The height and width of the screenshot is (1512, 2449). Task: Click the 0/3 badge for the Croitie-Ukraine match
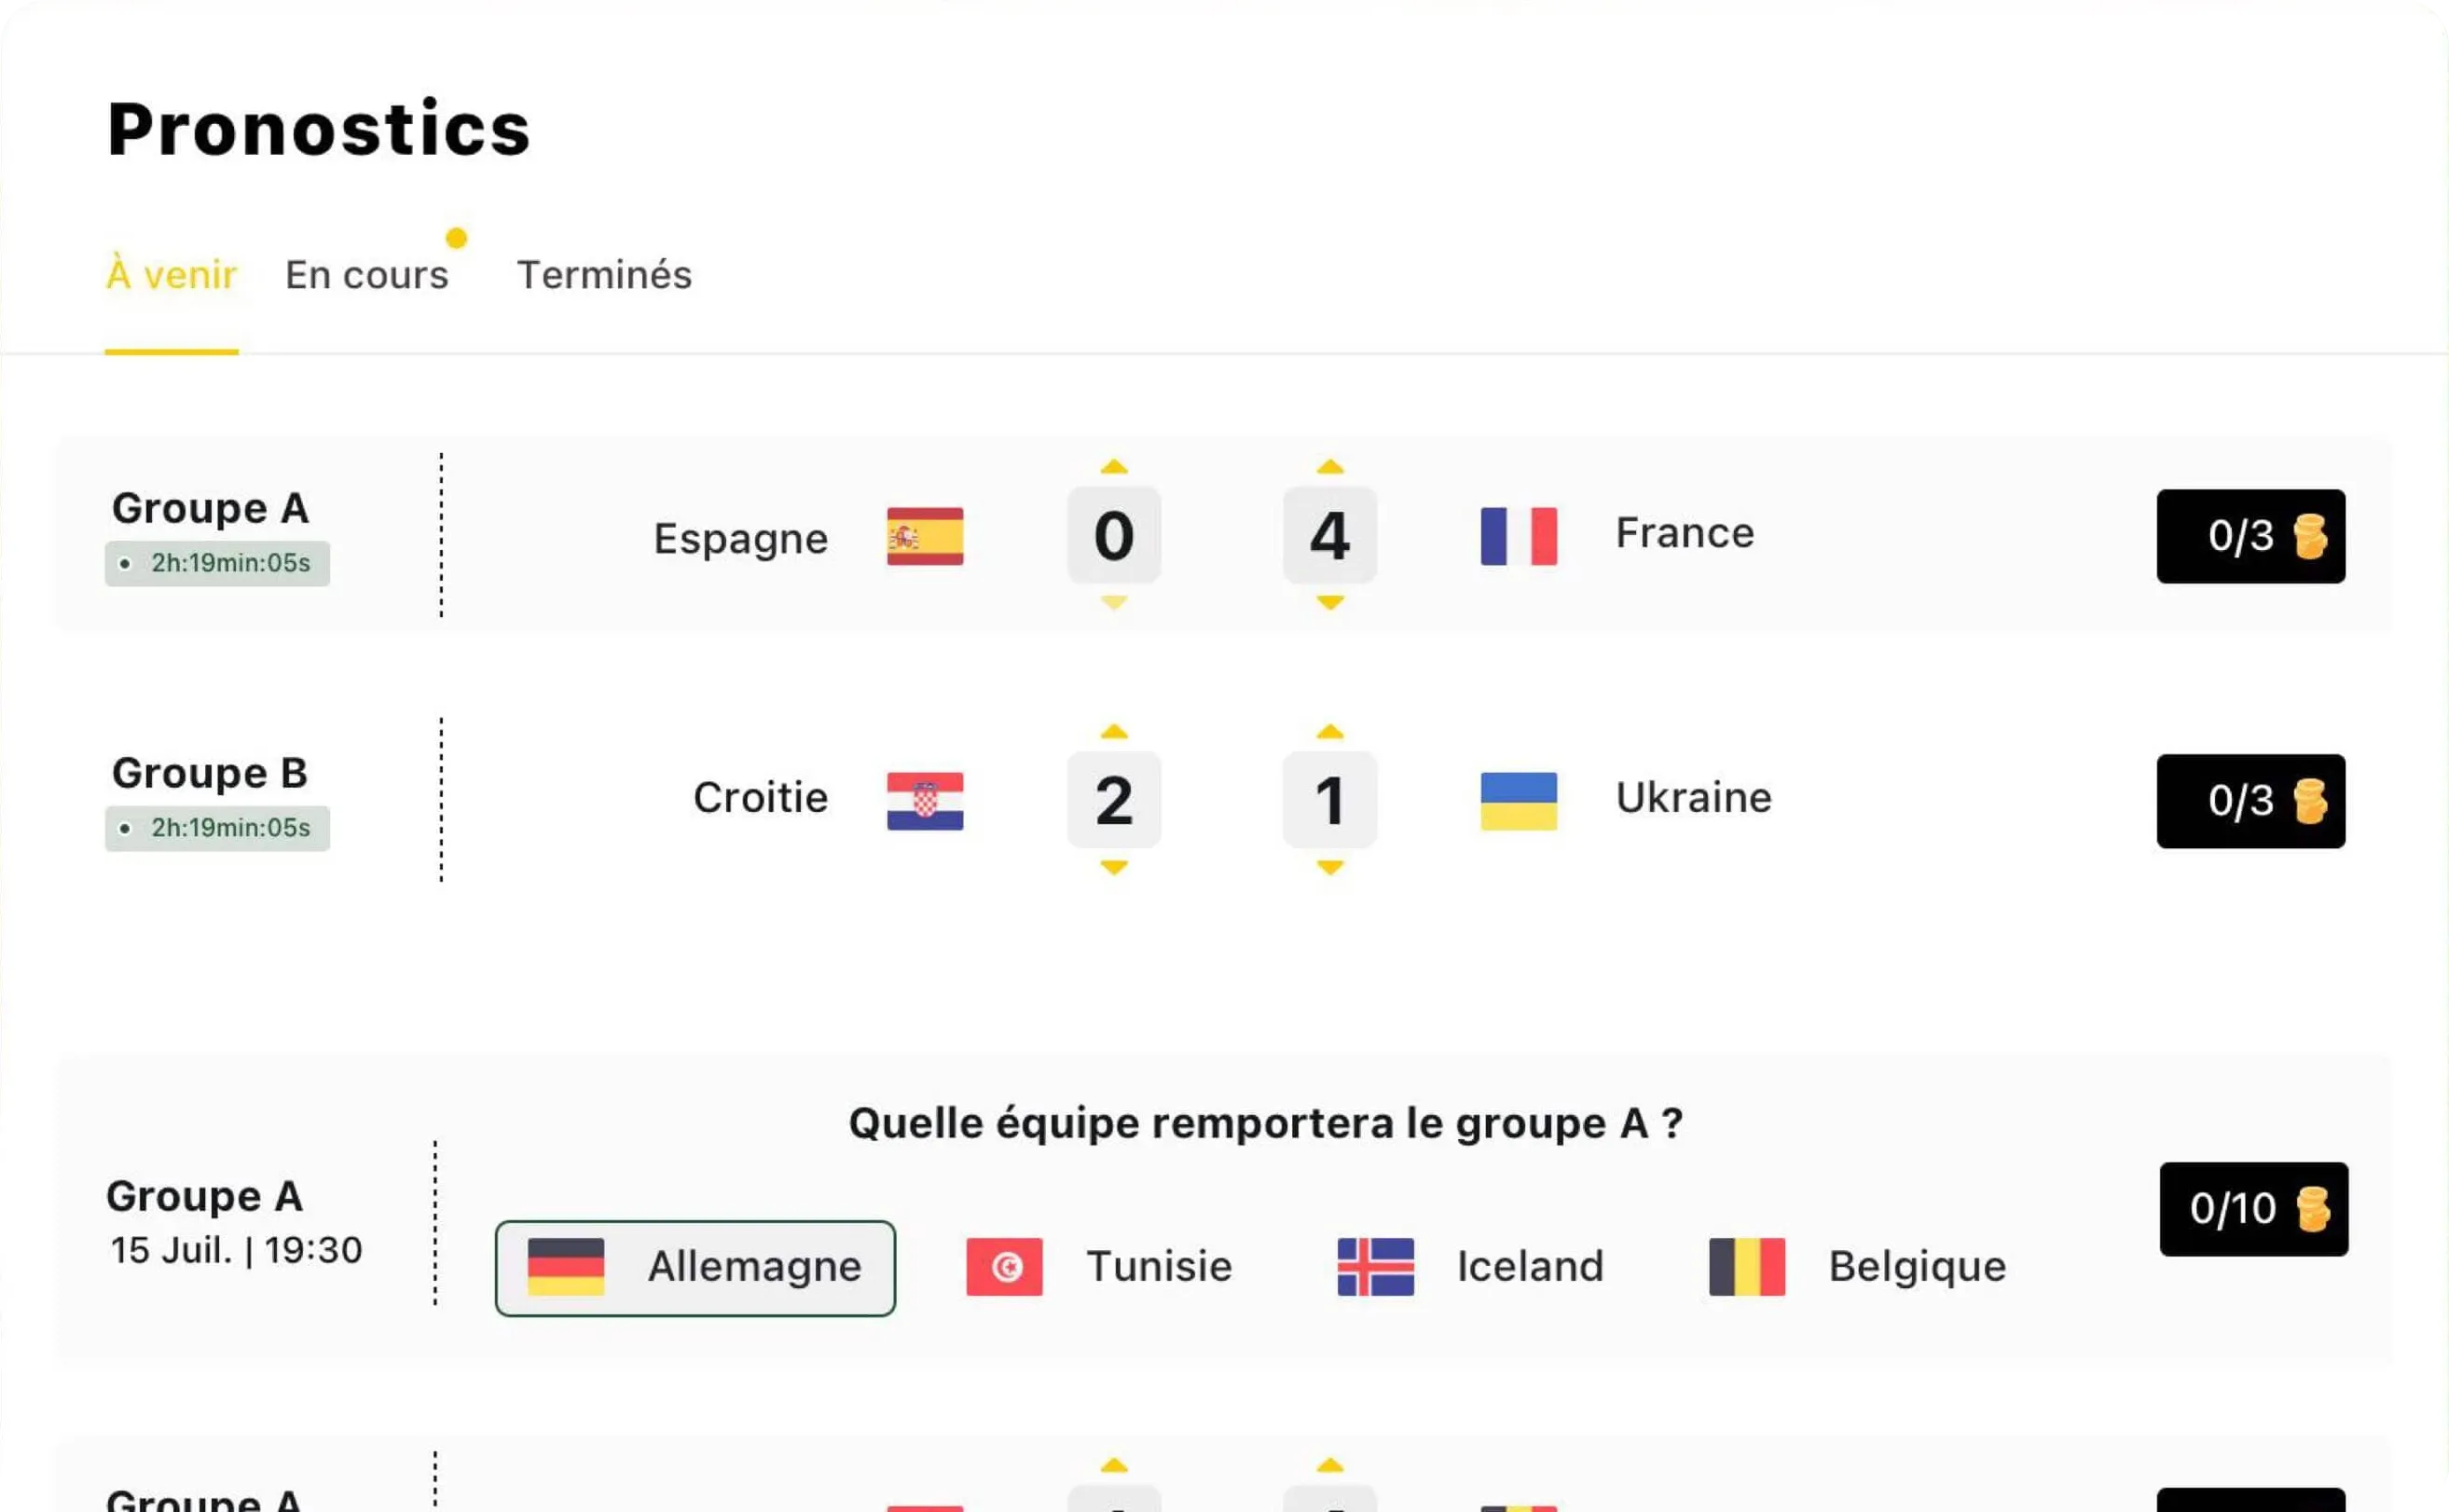click(x=2251, y=801)
